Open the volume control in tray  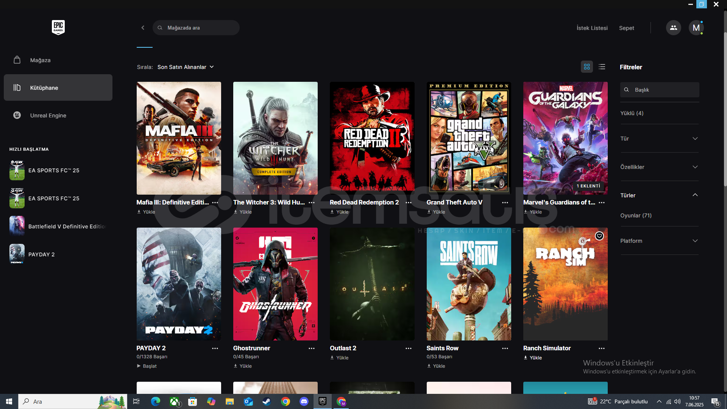coord(677,401)
